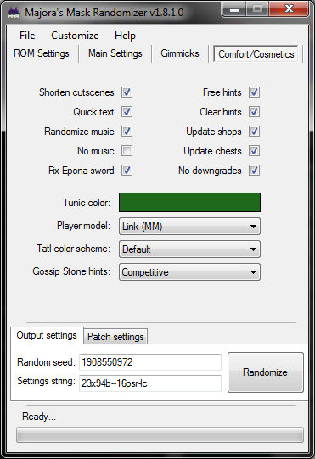Switch to the ROM Settings tab

tap(42, 53)
